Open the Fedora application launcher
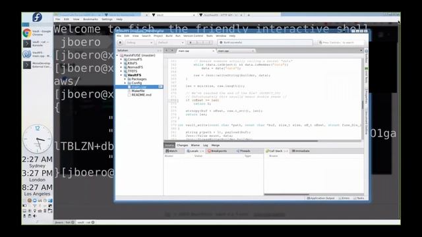This screenshot has height=237, width=422. tap(37, 17)
